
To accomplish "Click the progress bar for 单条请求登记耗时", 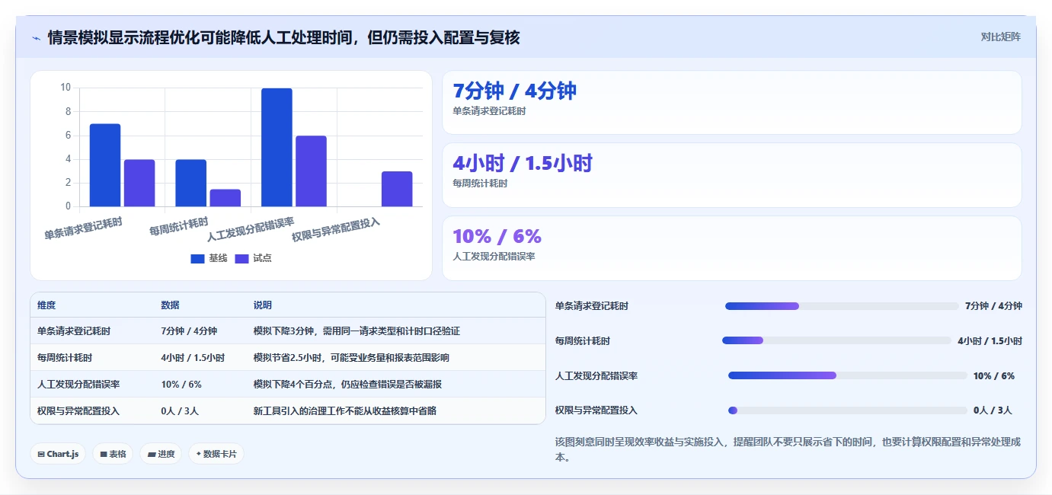I will [842, 306].
